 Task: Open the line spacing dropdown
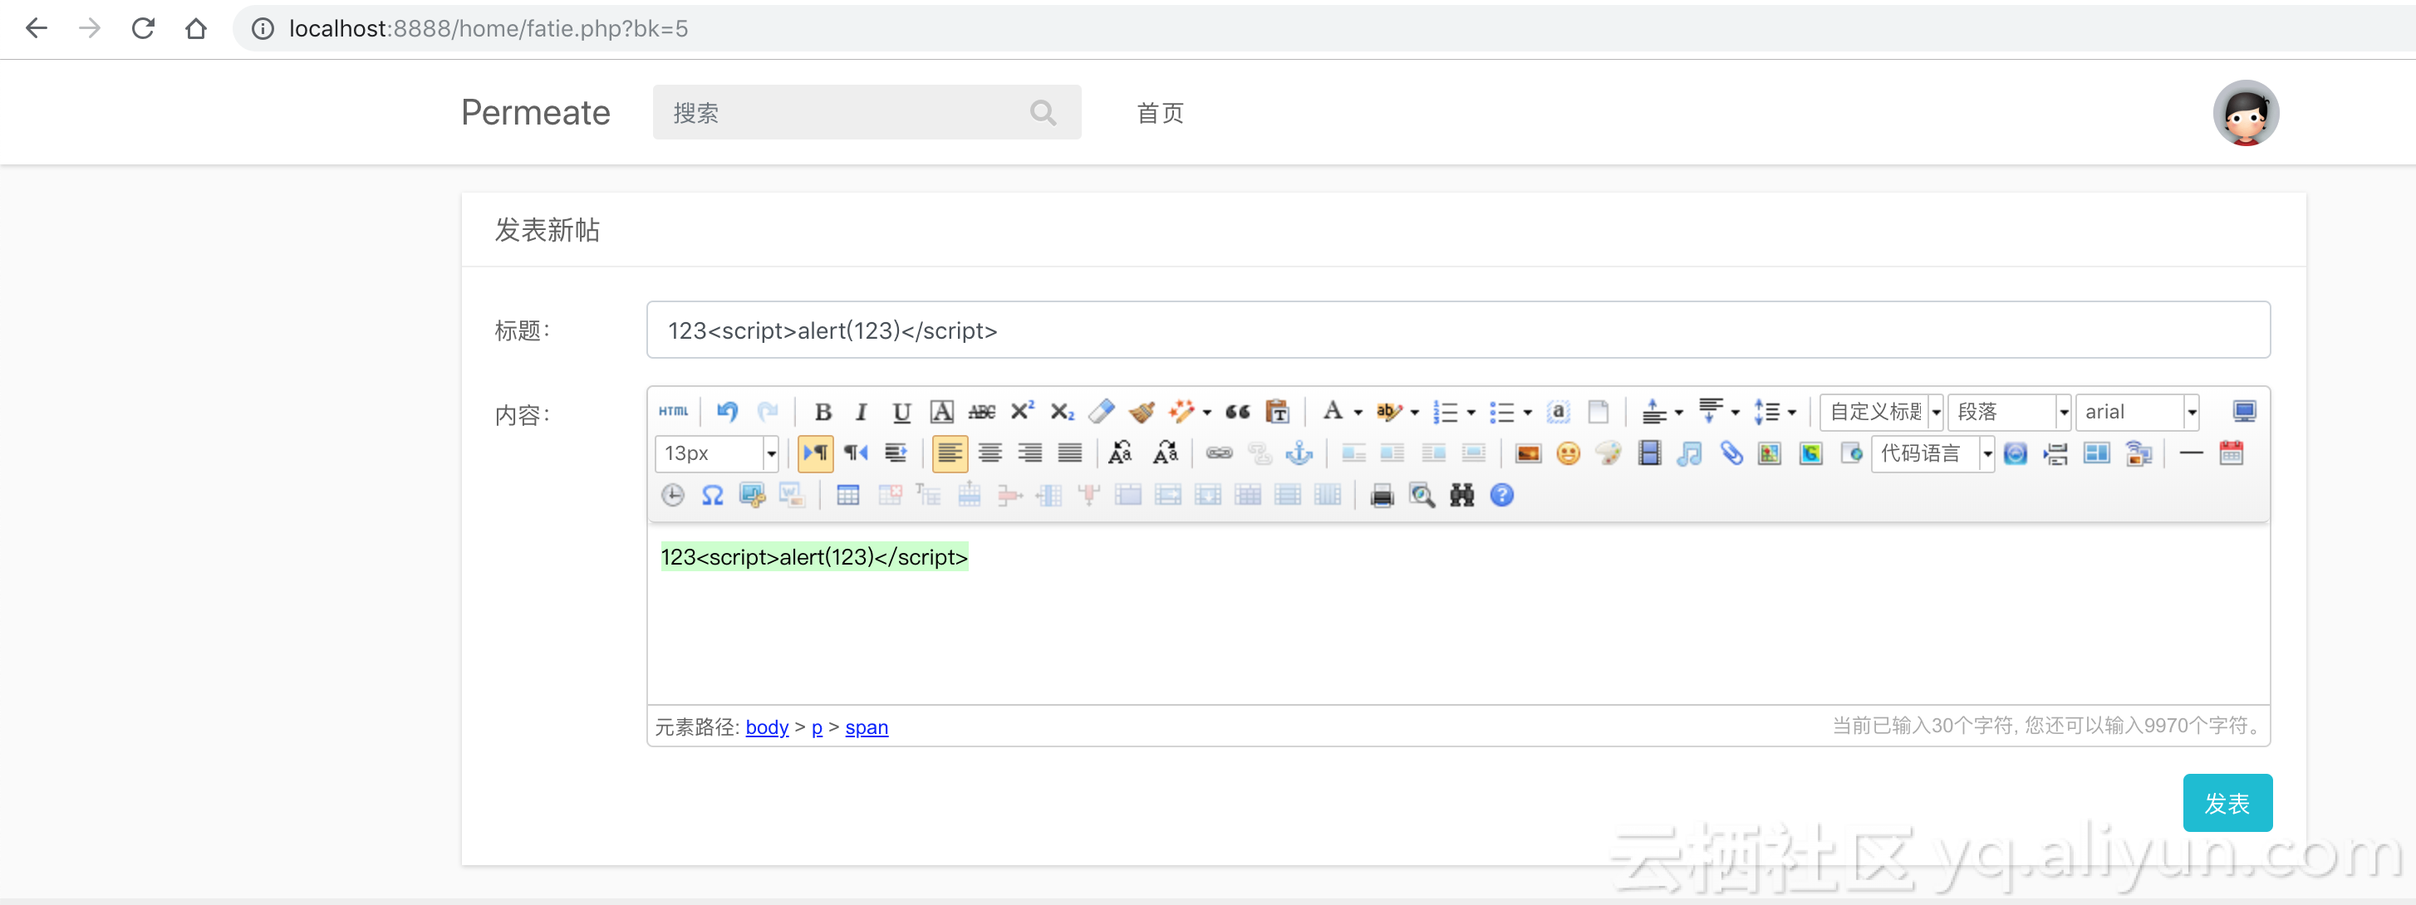click(x=1791, y=412)
